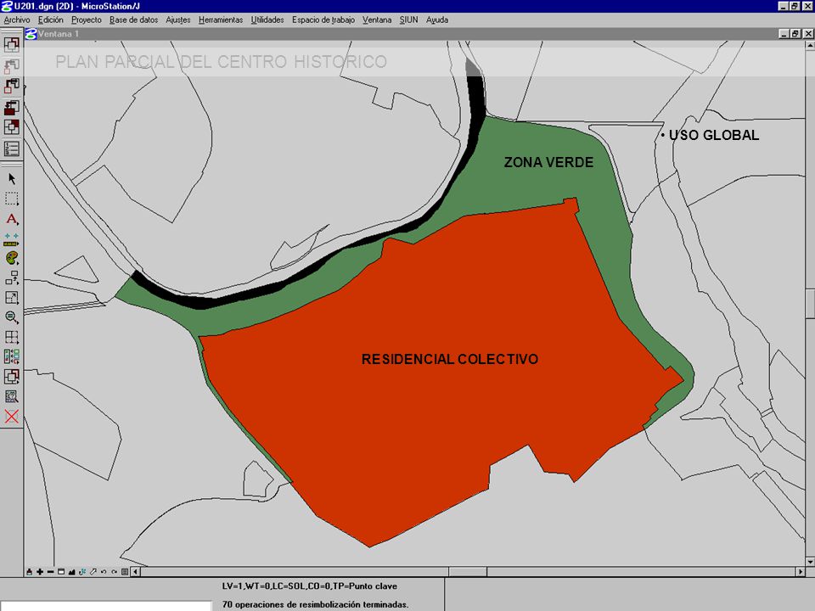
Task: Minimize the Ventana 1 view window
Action: point(784,34)
